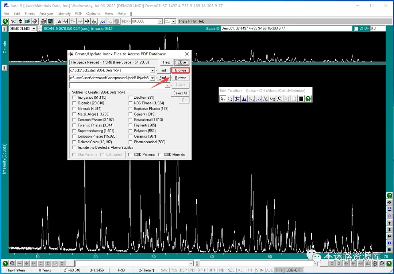Click the B.E. background edit icon
The height and width of the screenshot is (274, 394).
tap(251, 99)
